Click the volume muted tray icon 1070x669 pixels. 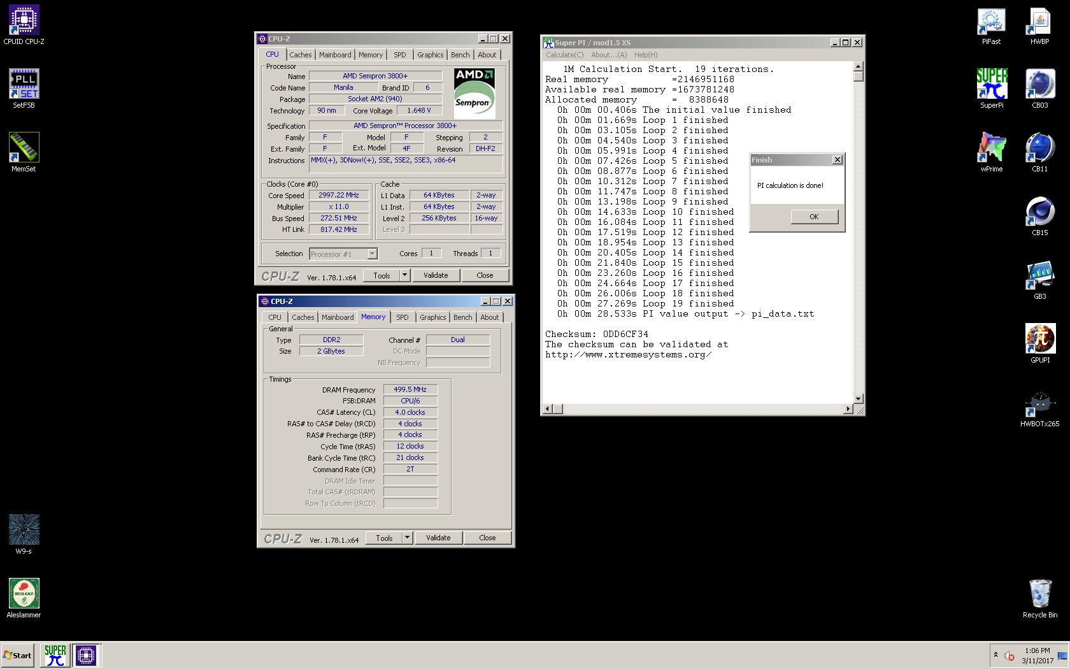[x=1009, y=656]
